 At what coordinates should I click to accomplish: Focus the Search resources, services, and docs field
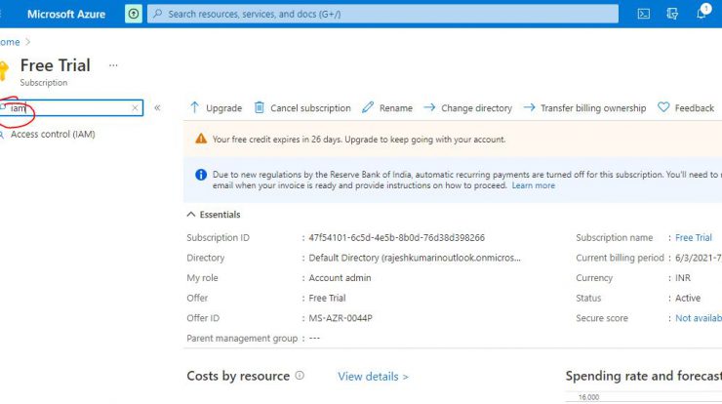[382, 14]
